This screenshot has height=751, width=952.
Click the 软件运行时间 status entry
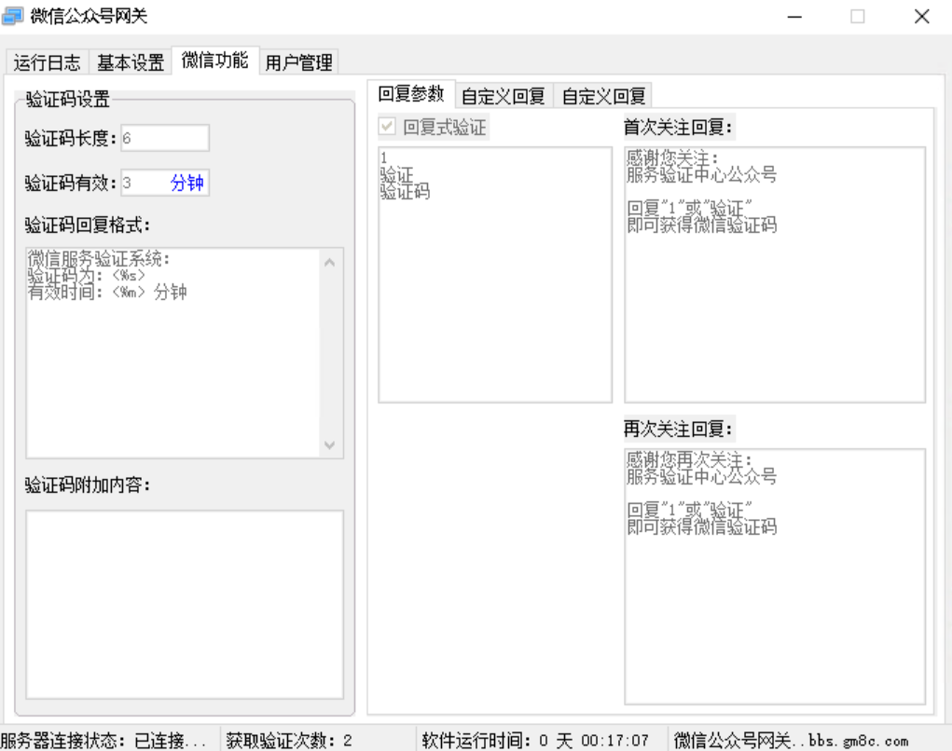pos(535,740)
